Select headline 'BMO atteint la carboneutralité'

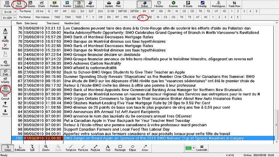[x=90, y=68]
